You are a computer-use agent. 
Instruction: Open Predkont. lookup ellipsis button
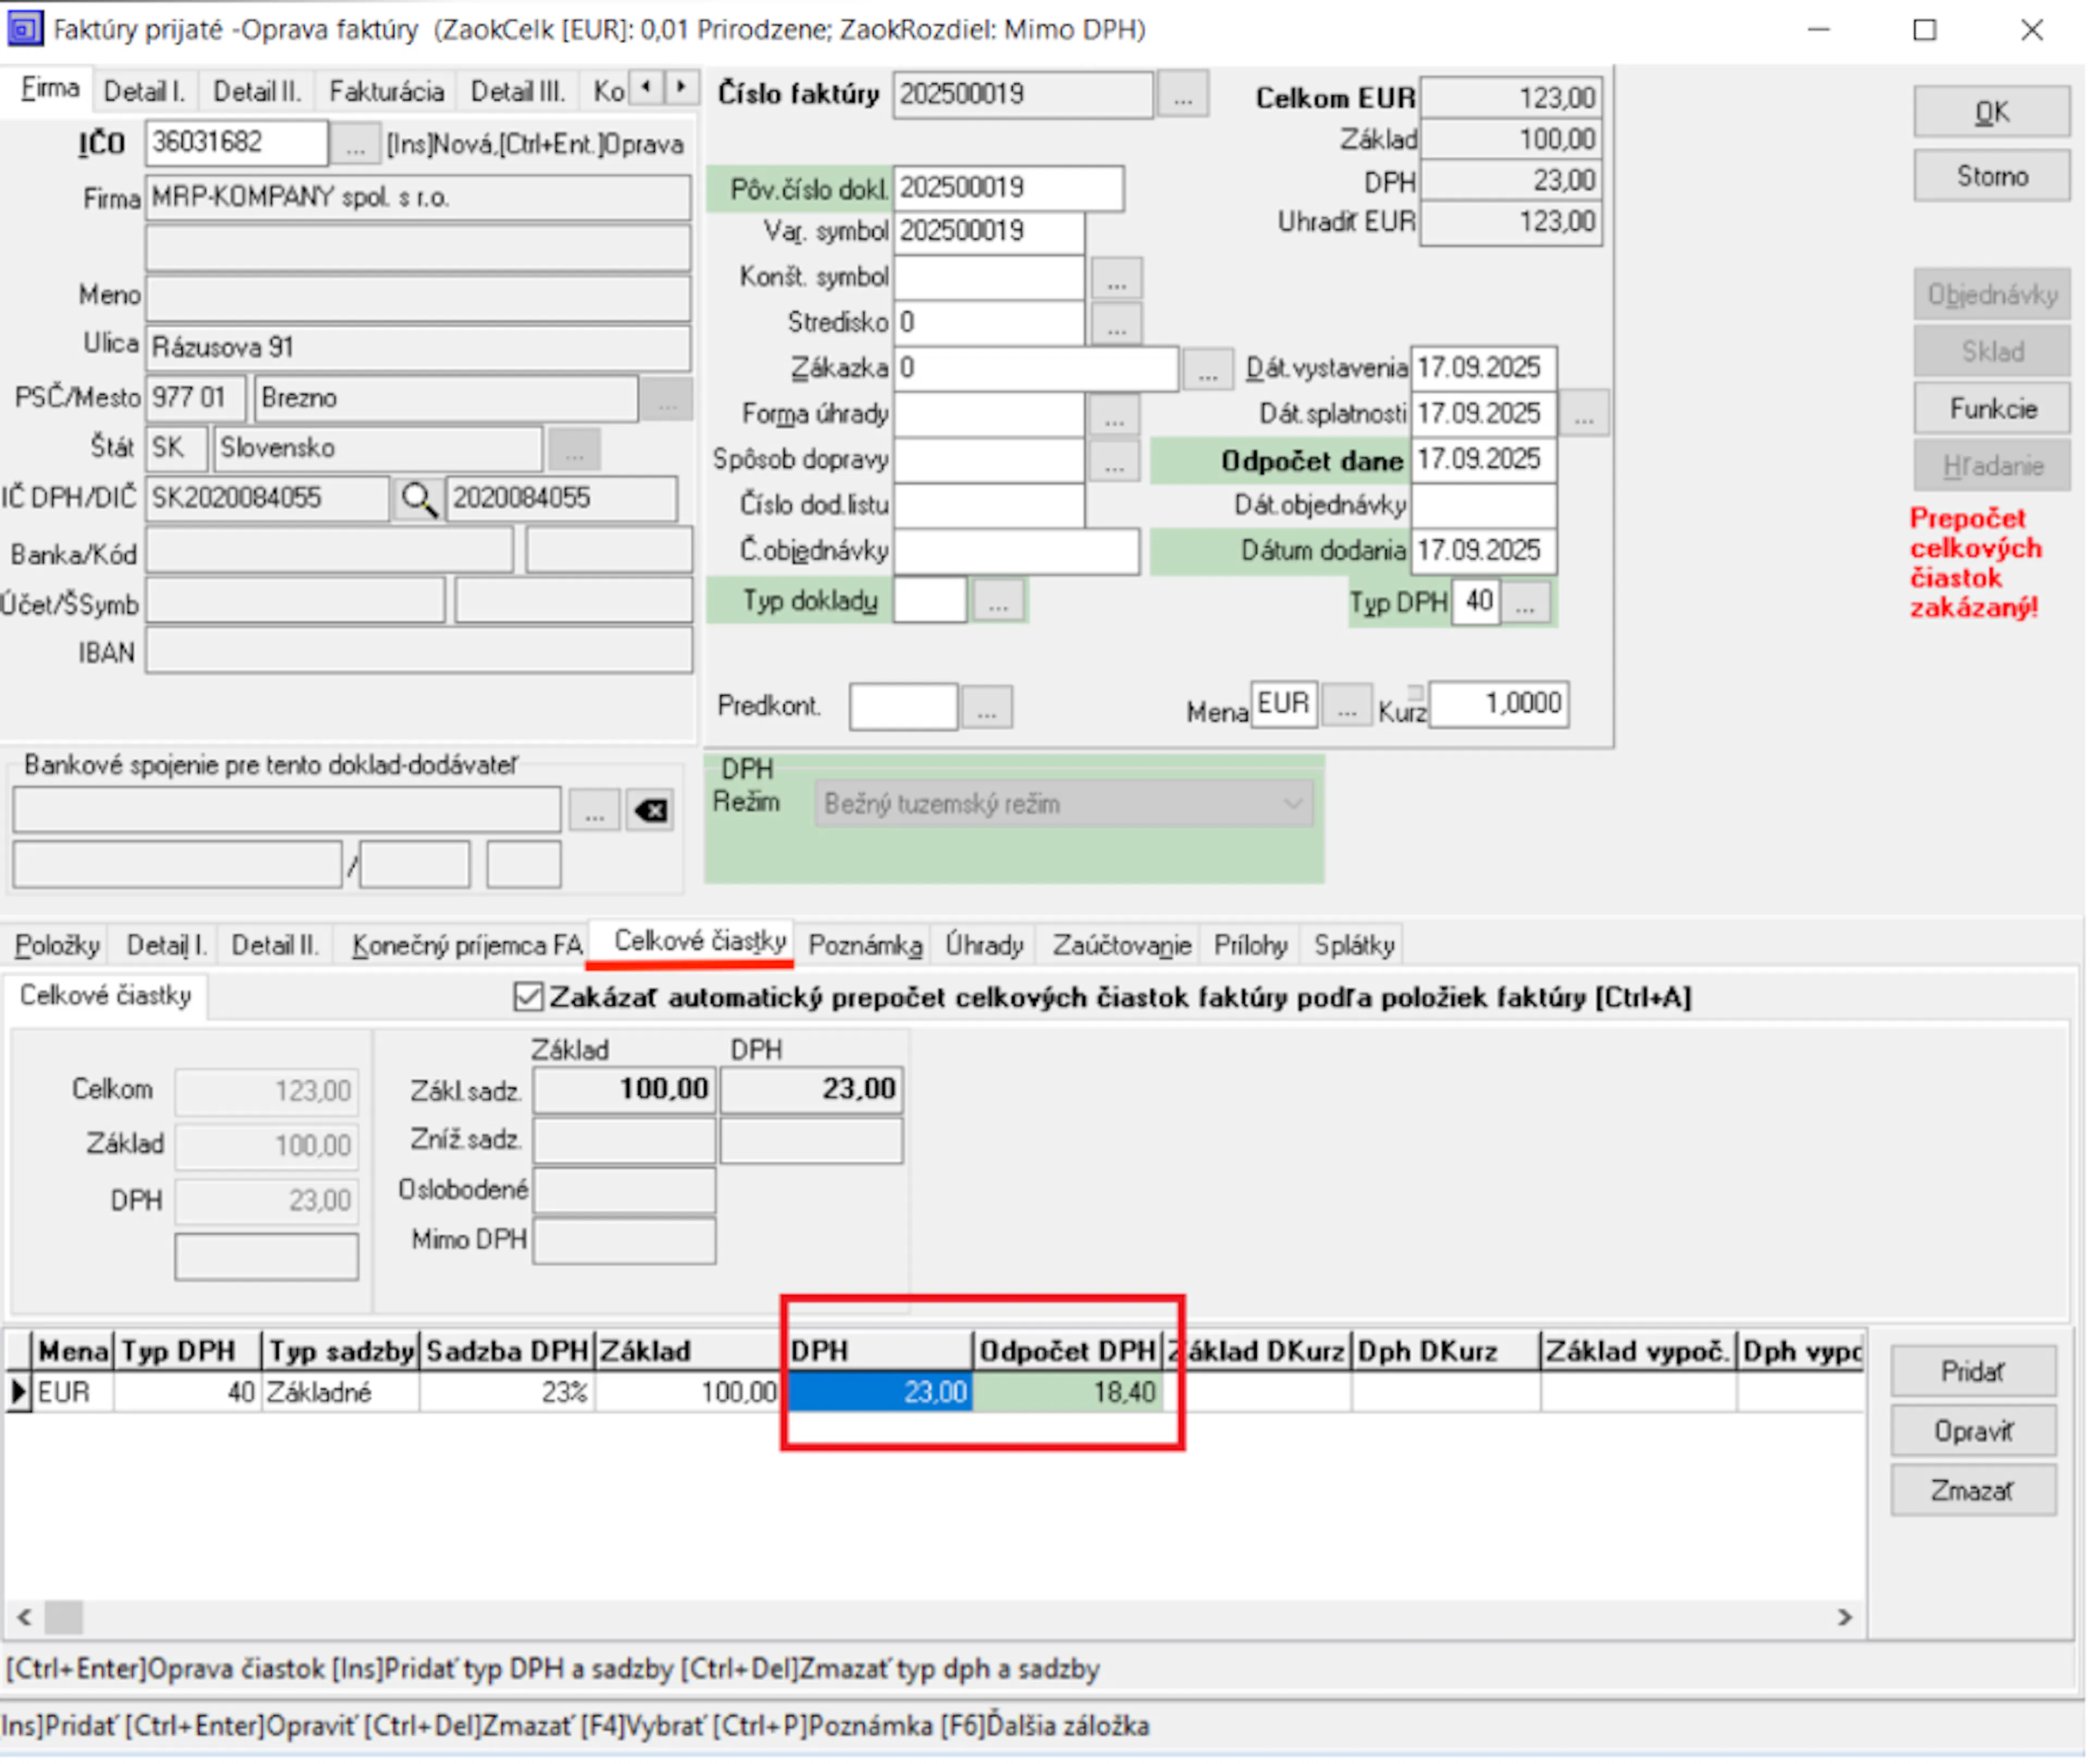[987, 708]
